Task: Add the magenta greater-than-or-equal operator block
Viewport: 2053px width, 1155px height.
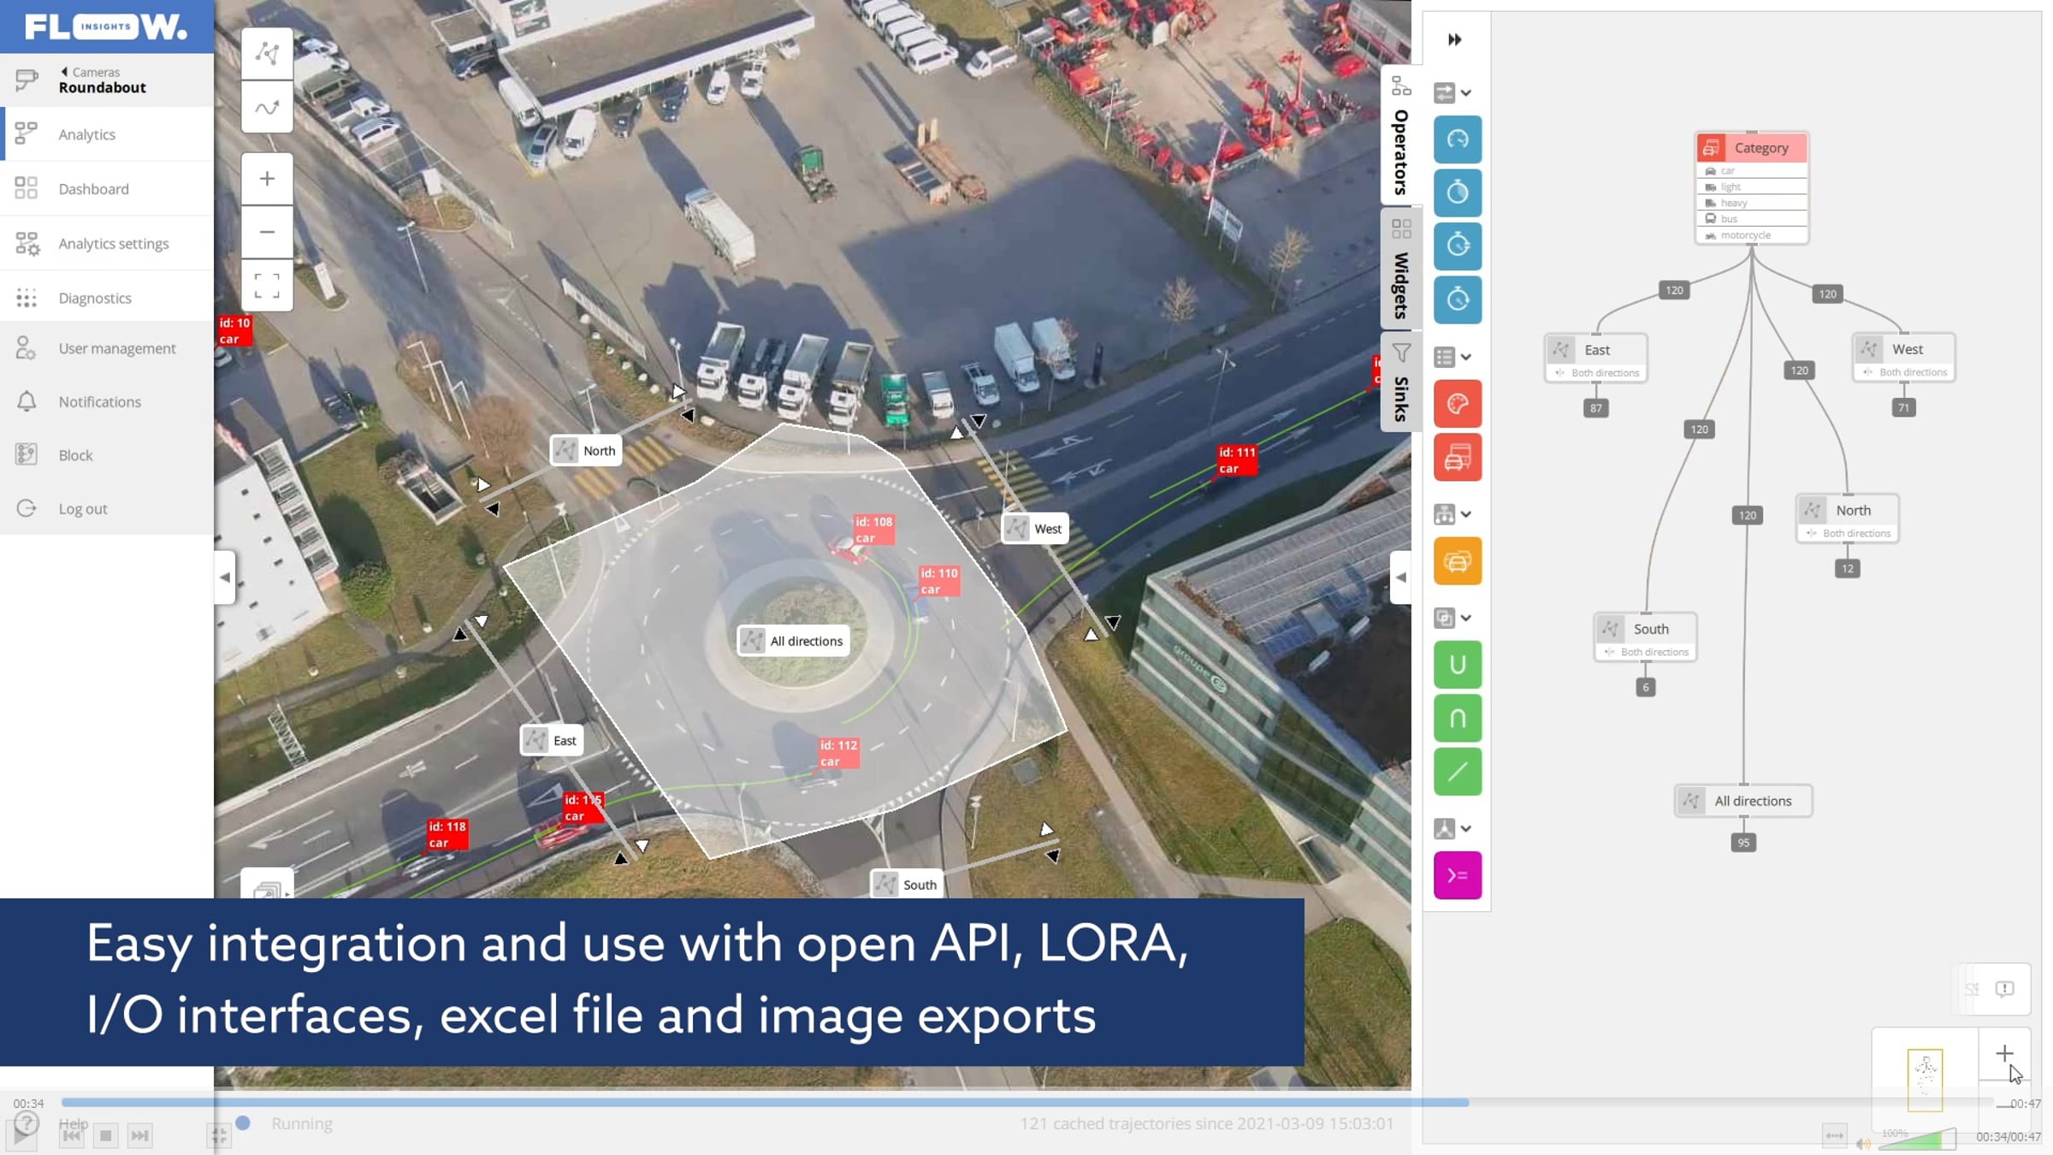Action: pos(1457,875)
